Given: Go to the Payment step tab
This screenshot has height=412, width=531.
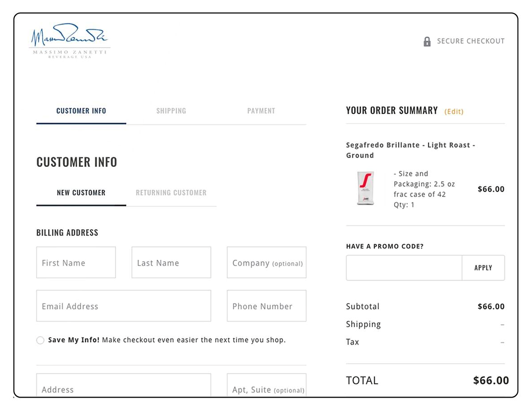Looking at the screenshot, I should click(261, 111).
